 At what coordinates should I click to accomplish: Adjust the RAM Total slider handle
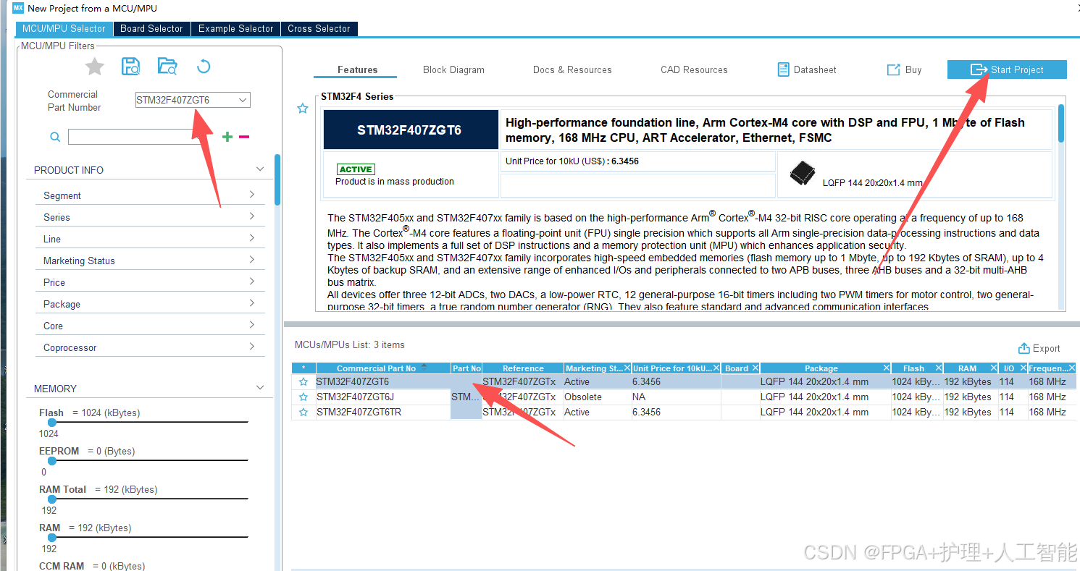[52, 499]
